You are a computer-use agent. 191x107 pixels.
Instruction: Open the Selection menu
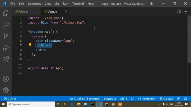pos(34,4)
